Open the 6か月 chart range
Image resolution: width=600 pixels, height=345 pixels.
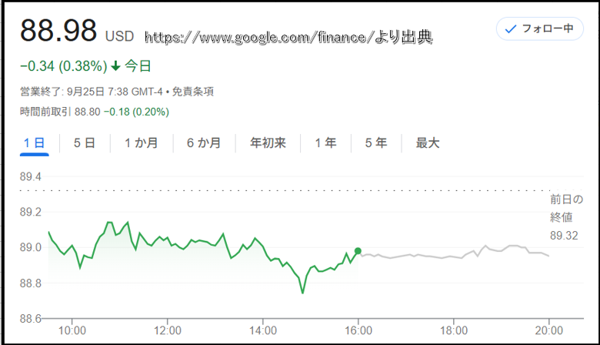203,142
